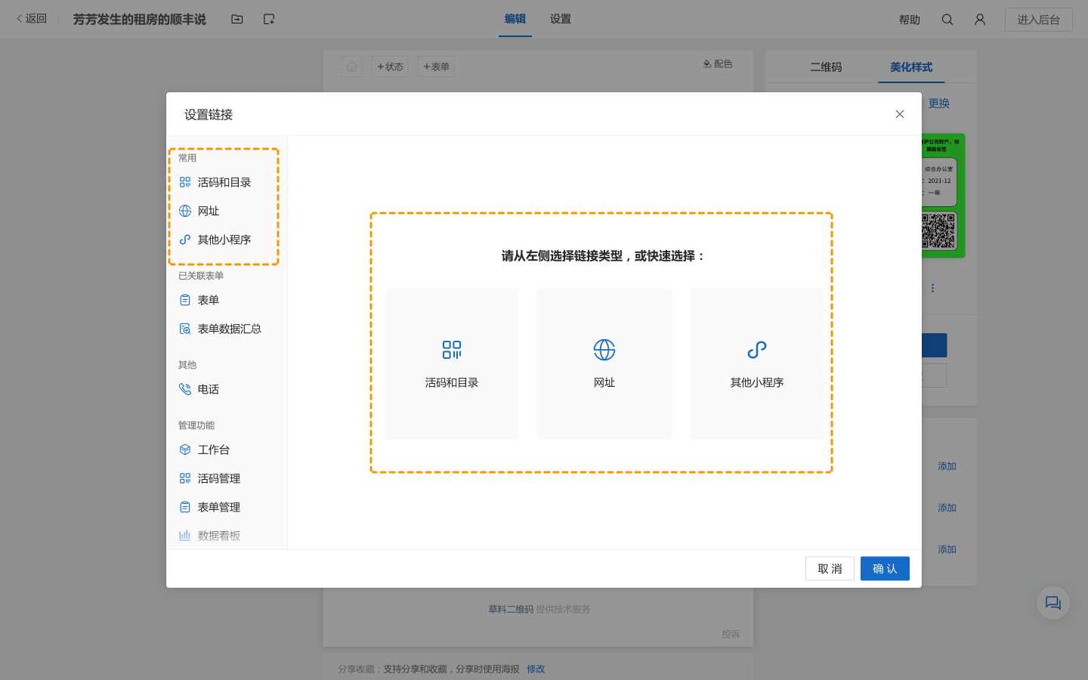The width and height of the screenshot is (1088, 680).
Task: Click the home icon in editor toolbar
Action: tap(351, 66)
